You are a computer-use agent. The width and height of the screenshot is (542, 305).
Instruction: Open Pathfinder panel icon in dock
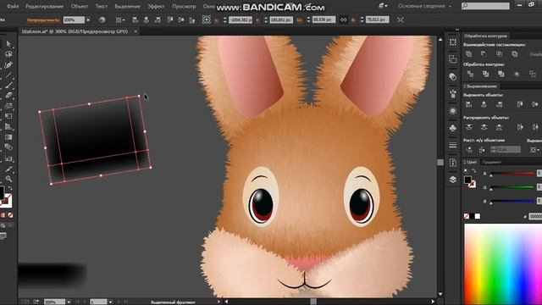[453, 59]
